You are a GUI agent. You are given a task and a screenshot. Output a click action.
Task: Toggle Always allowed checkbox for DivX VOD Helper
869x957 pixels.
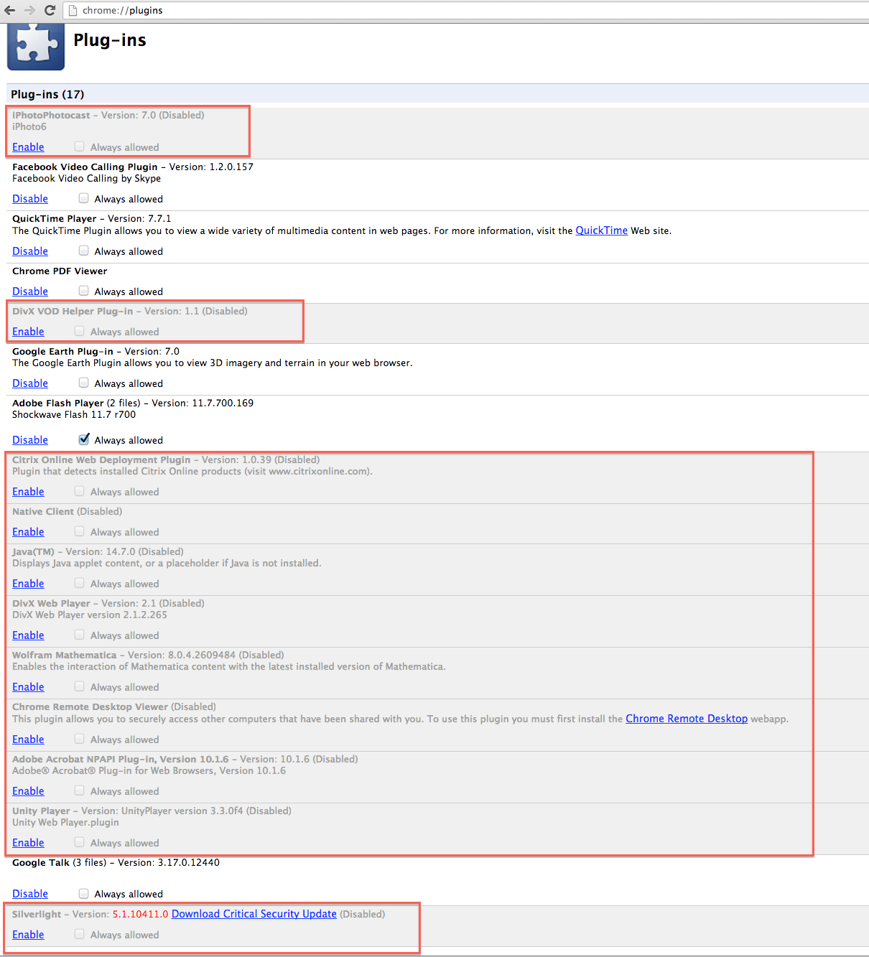pyautogui.click(x=80, y=331)
